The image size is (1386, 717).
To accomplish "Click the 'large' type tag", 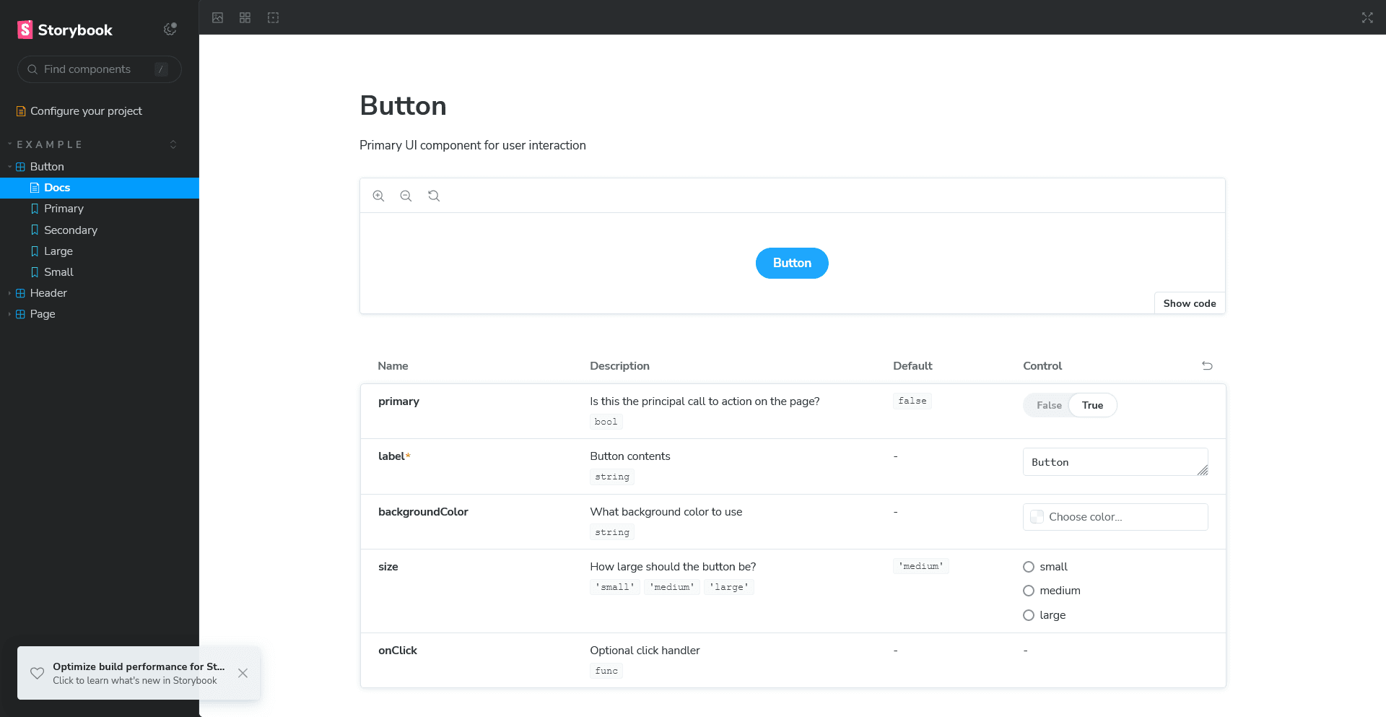I will [x=728, y=587].
